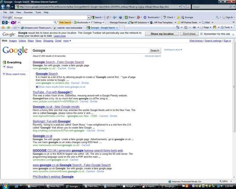Viewport: 236px width, 189px height.
Task: Click the HP logo toolbar icon
Action: 5,22
